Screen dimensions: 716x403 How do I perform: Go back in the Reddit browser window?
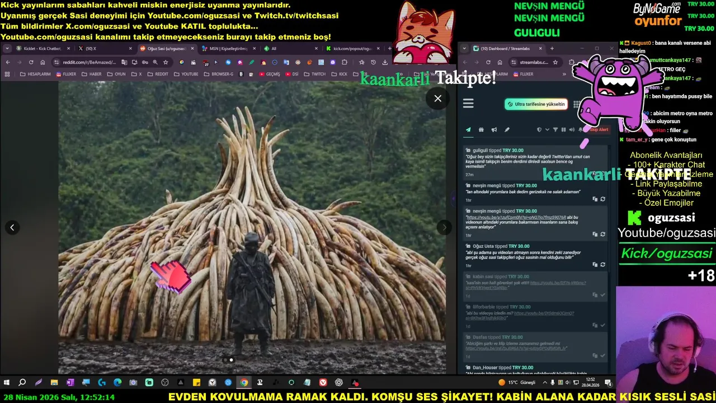coord(8,62)
